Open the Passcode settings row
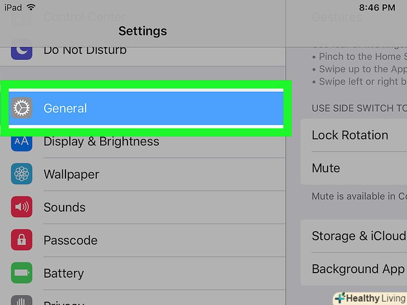 pyautogui.click(x=145, y=240)
